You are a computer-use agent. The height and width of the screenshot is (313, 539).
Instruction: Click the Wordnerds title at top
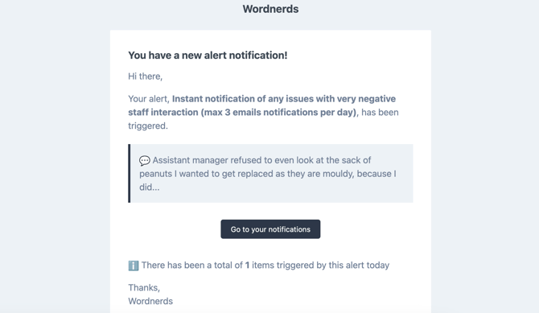(270, 9)
